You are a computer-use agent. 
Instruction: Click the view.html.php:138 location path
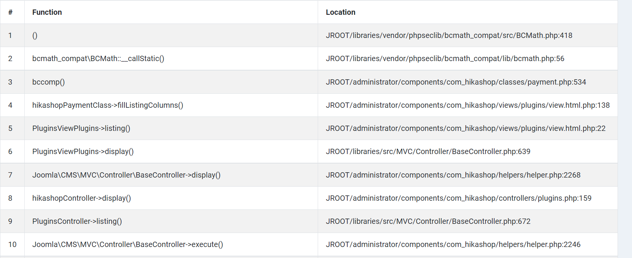point(468,105)
